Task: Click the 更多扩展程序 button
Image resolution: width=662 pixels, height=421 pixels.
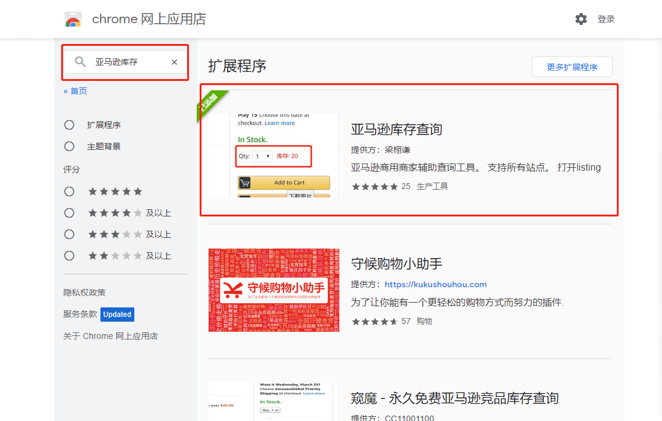Action: coord(572,67)
